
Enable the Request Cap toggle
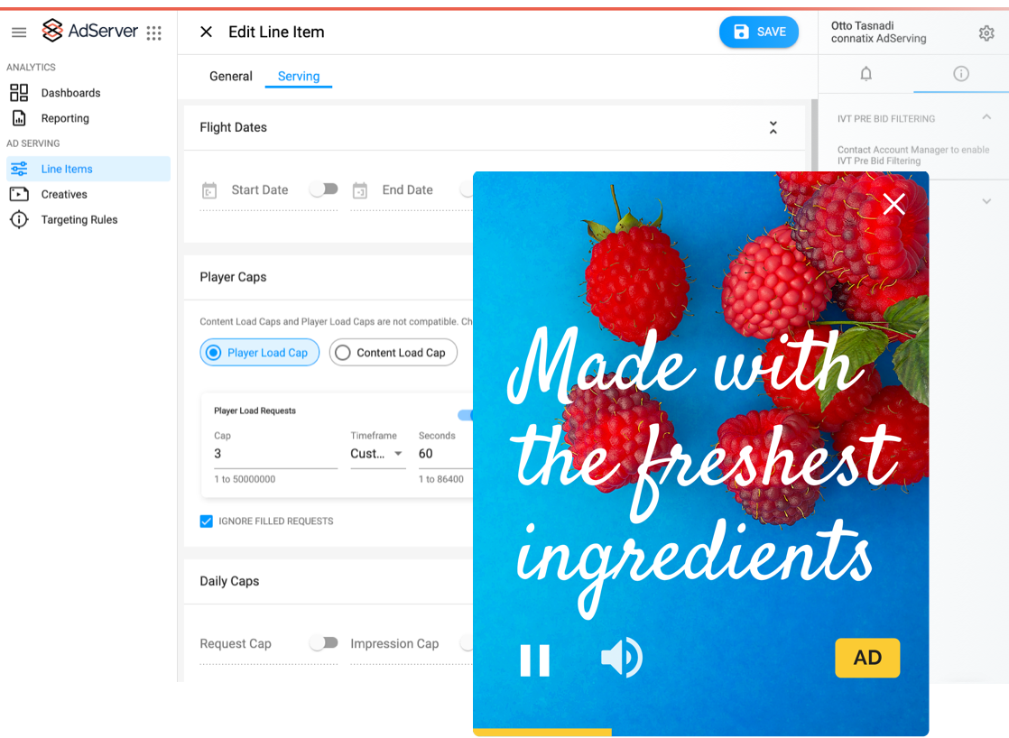(x=323, y=643)
